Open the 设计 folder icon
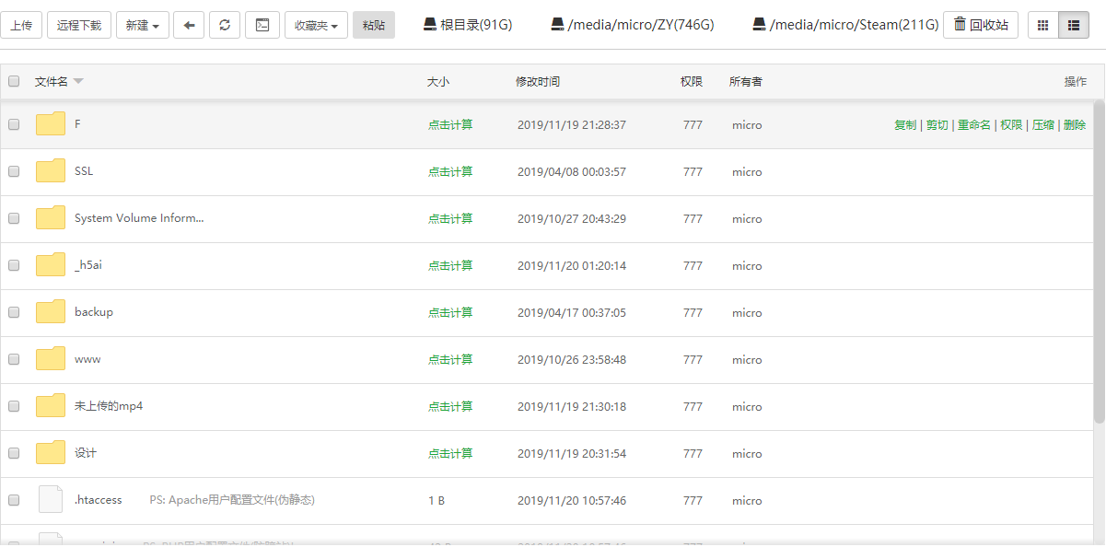Image resolution: width=1106 pixels, height=547 pixels. 51,453
